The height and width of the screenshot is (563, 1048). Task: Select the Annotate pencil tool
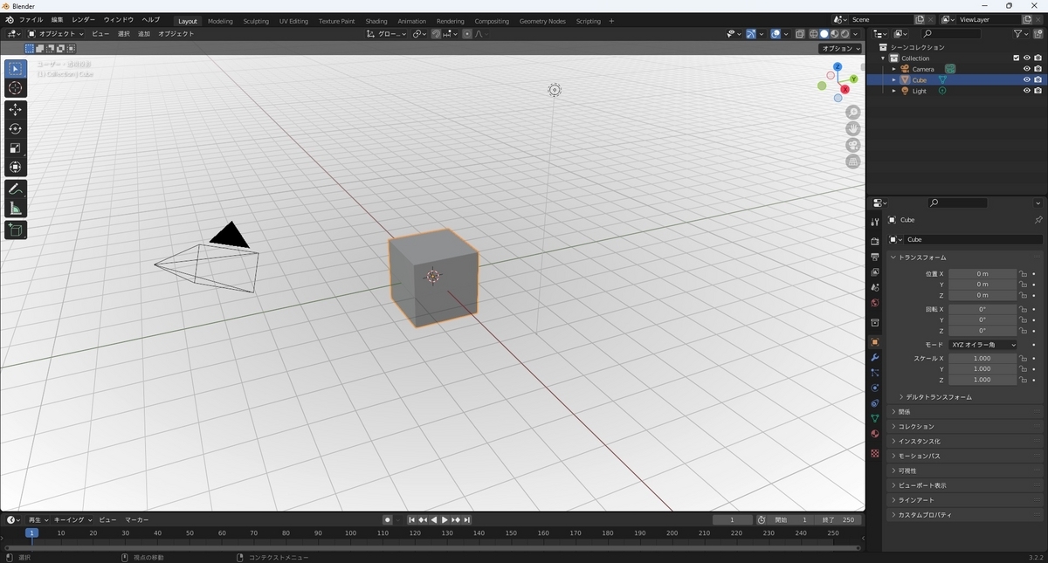[16, 189]
